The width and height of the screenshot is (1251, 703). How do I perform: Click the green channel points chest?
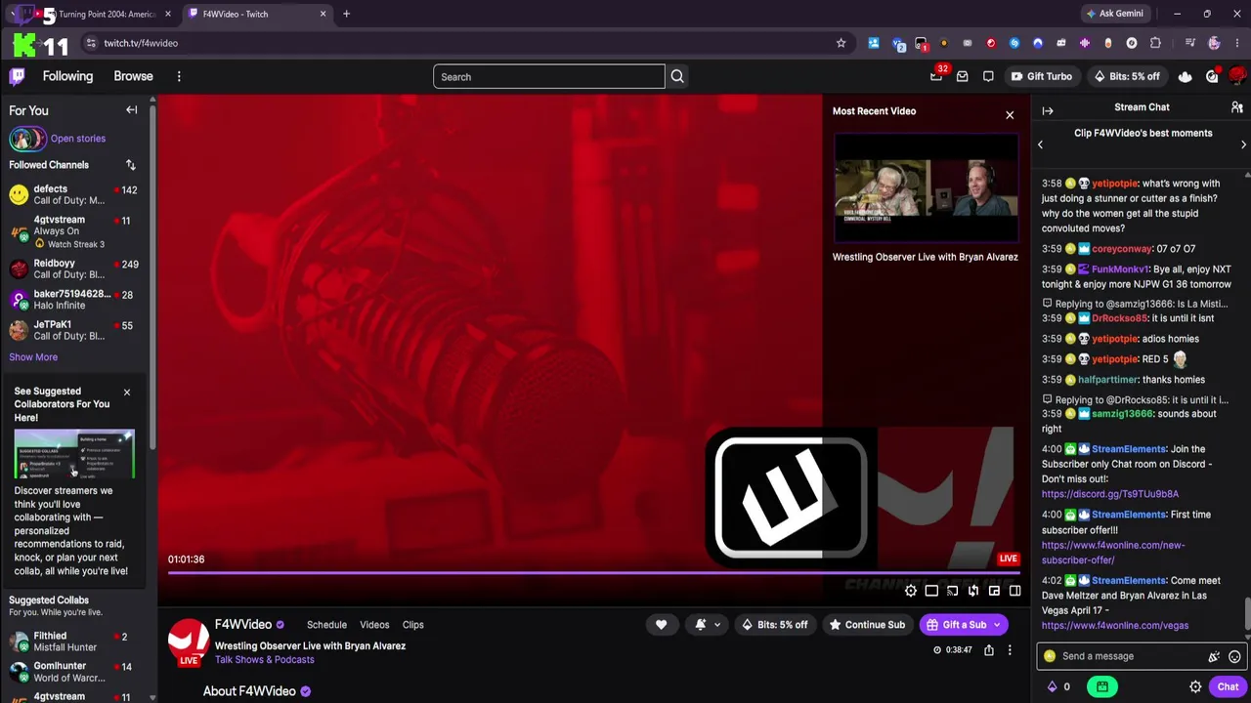pyautogui.click(x=1102, y=686)
